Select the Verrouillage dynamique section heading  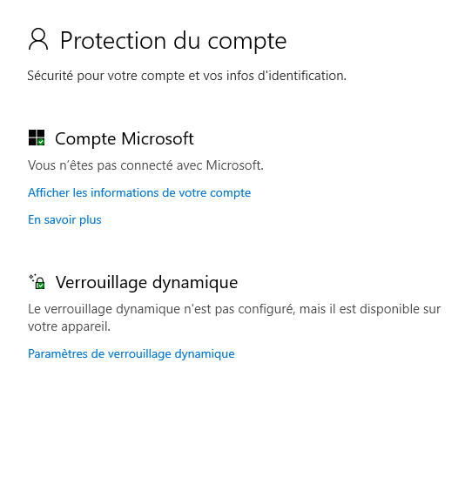click(146, 282)
